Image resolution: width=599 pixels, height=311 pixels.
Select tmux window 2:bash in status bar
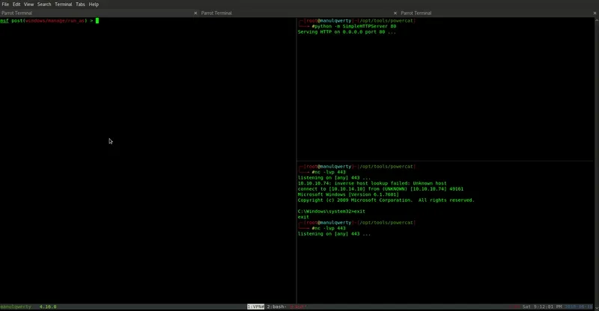(x=277, y=307)
